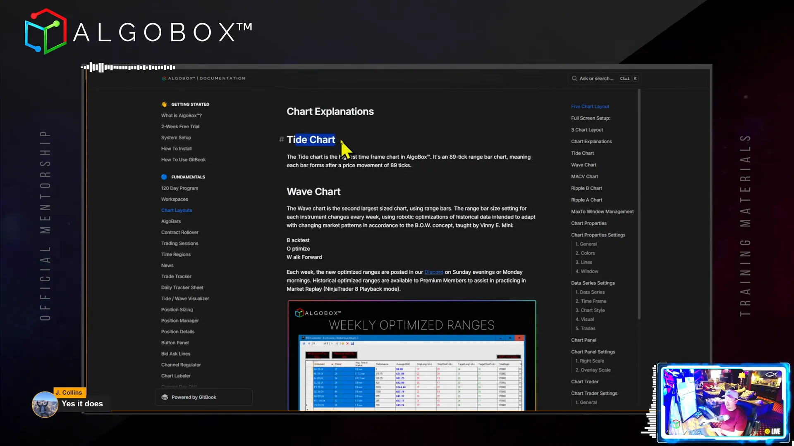Jump to MACV Chart section
Image resolution: width=794 pixels, height=446 pixels.
pos(585,177)
